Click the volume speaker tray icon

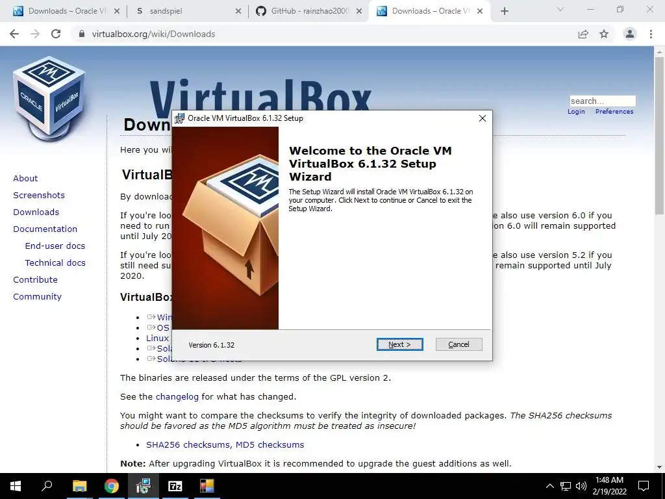coord(581,486)
